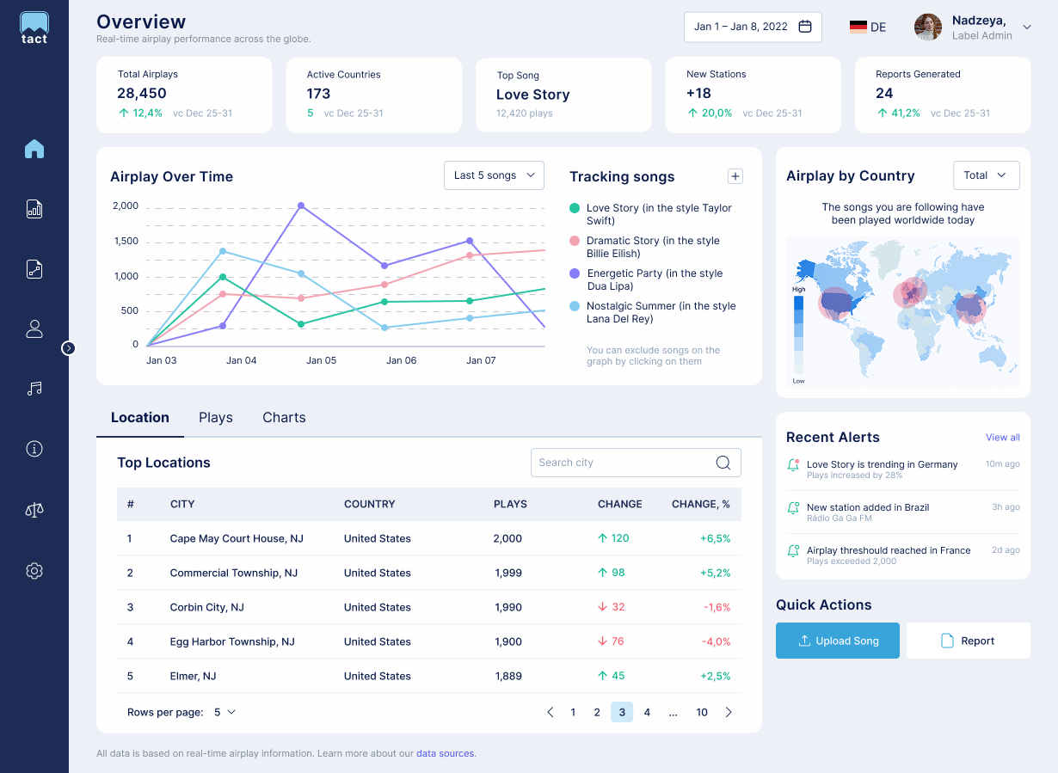Click the CHANGE, % column header
Screen dimensions: 1058x773
[701, 504]
